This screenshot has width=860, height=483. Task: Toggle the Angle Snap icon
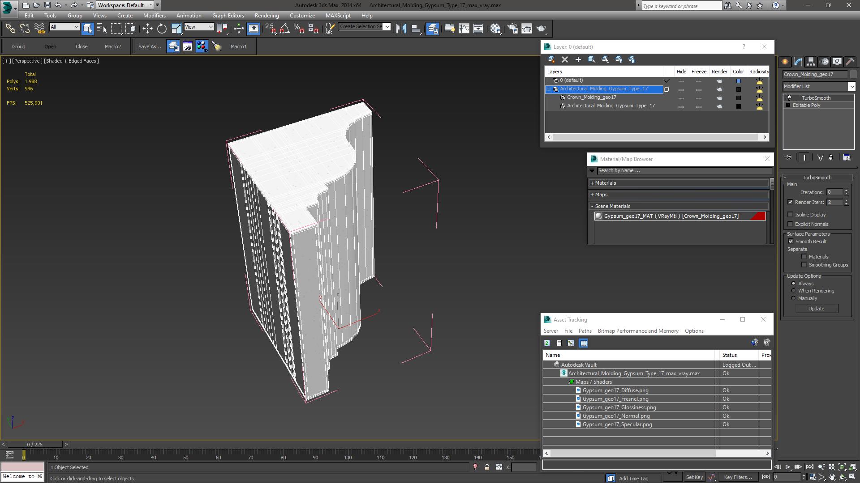pos(285,29)
